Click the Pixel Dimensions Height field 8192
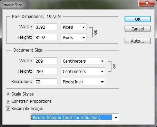 (x=46, y=37)
